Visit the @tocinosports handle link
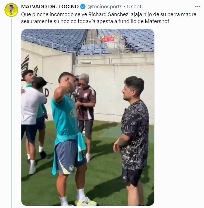The image size is (204, 208). pos(105,7)
